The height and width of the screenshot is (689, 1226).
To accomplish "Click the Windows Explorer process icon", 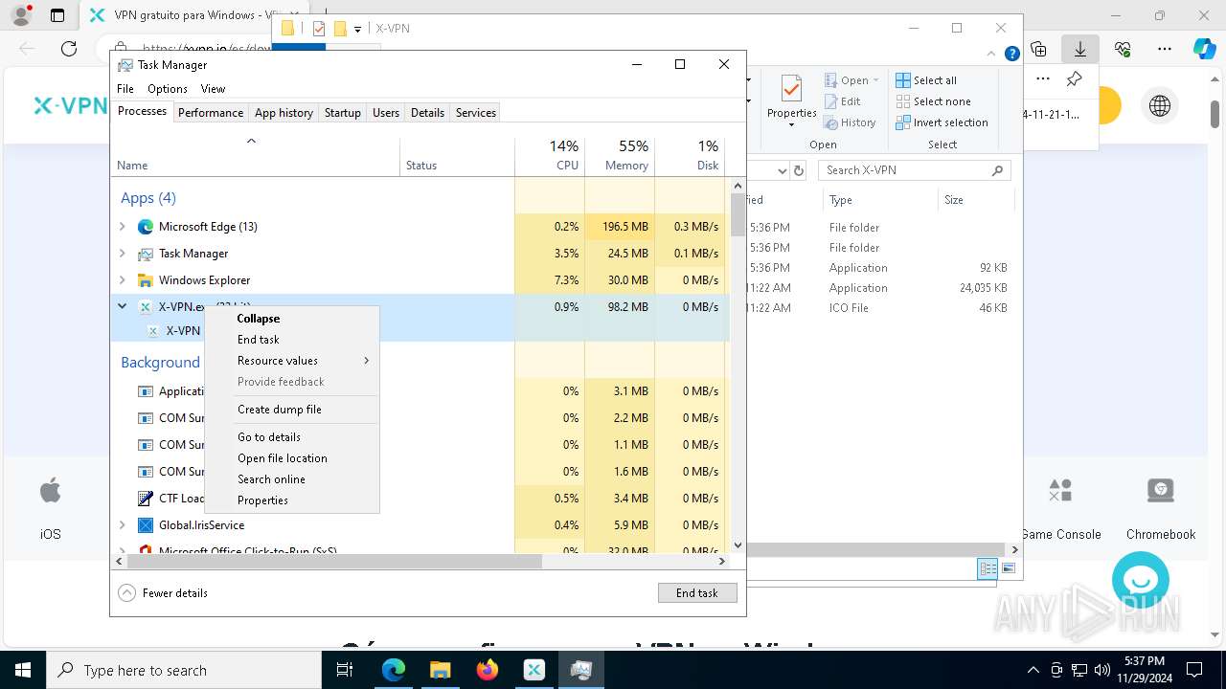I will click(x=146, y=280).
